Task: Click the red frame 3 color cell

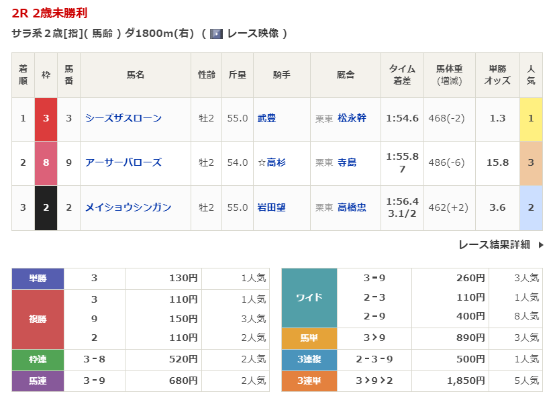Action: click(46, 119)
